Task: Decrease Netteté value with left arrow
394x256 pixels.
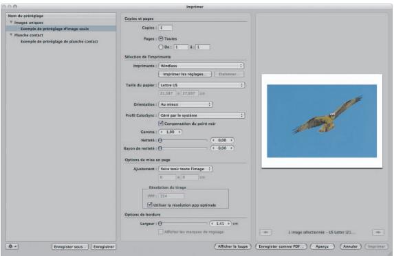Action: 214,140
